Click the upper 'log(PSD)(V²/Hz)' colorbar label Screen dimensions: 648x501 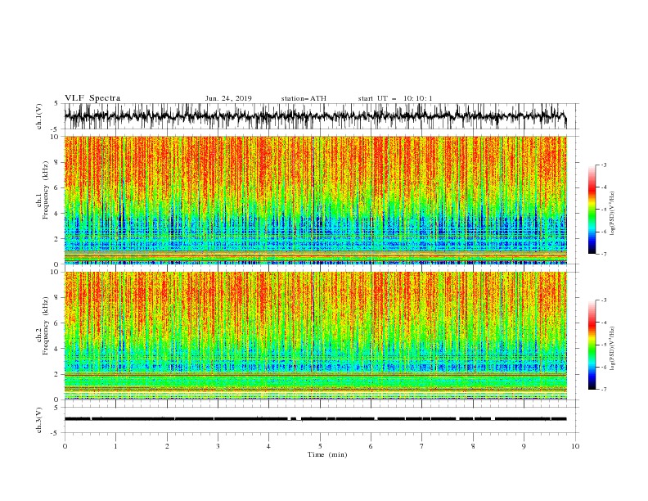[x=613, y=214]
